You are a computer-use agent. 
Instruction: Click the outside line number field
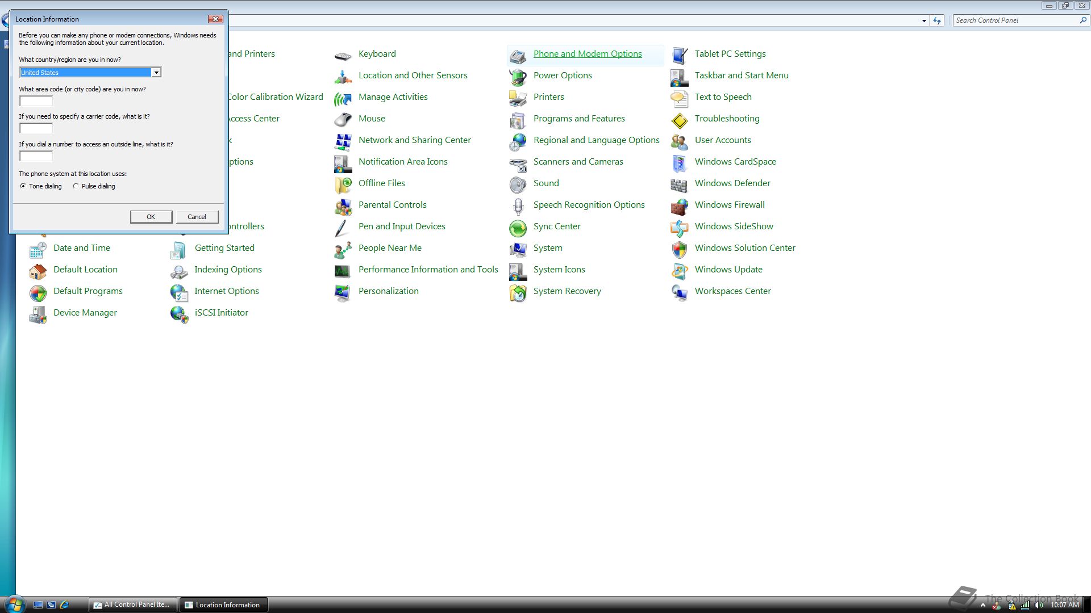[x=36, y=156]
